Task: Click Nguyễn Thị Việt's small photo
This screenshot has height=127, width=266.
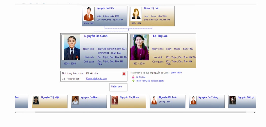Action: point(36,100)
